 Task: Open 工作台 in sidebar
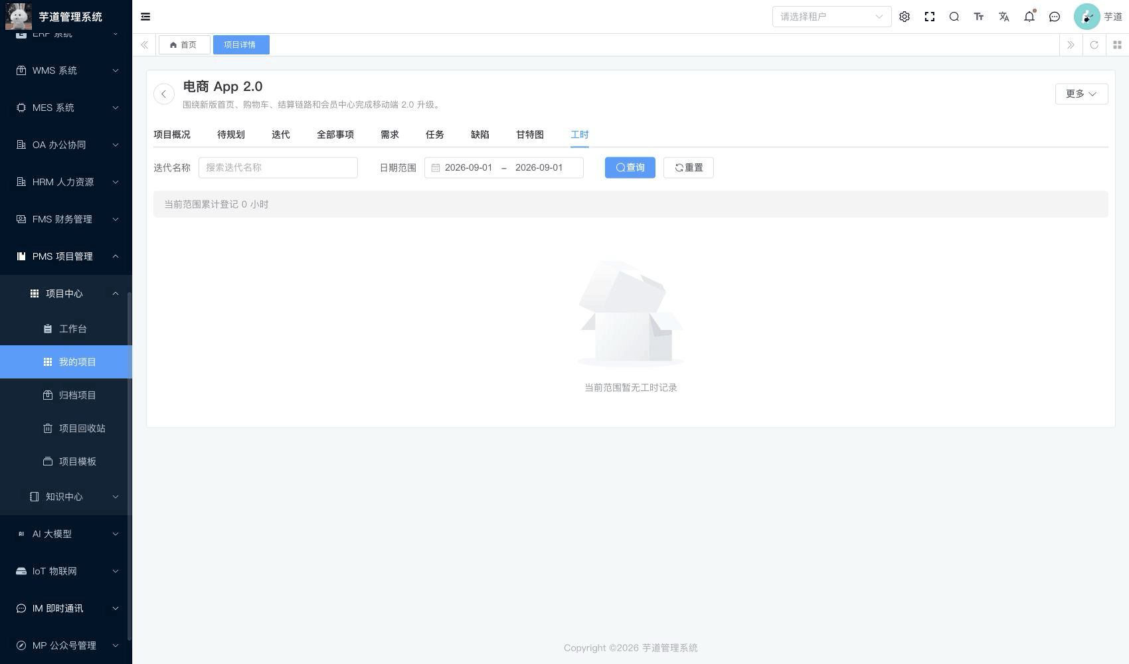[66, 329]
